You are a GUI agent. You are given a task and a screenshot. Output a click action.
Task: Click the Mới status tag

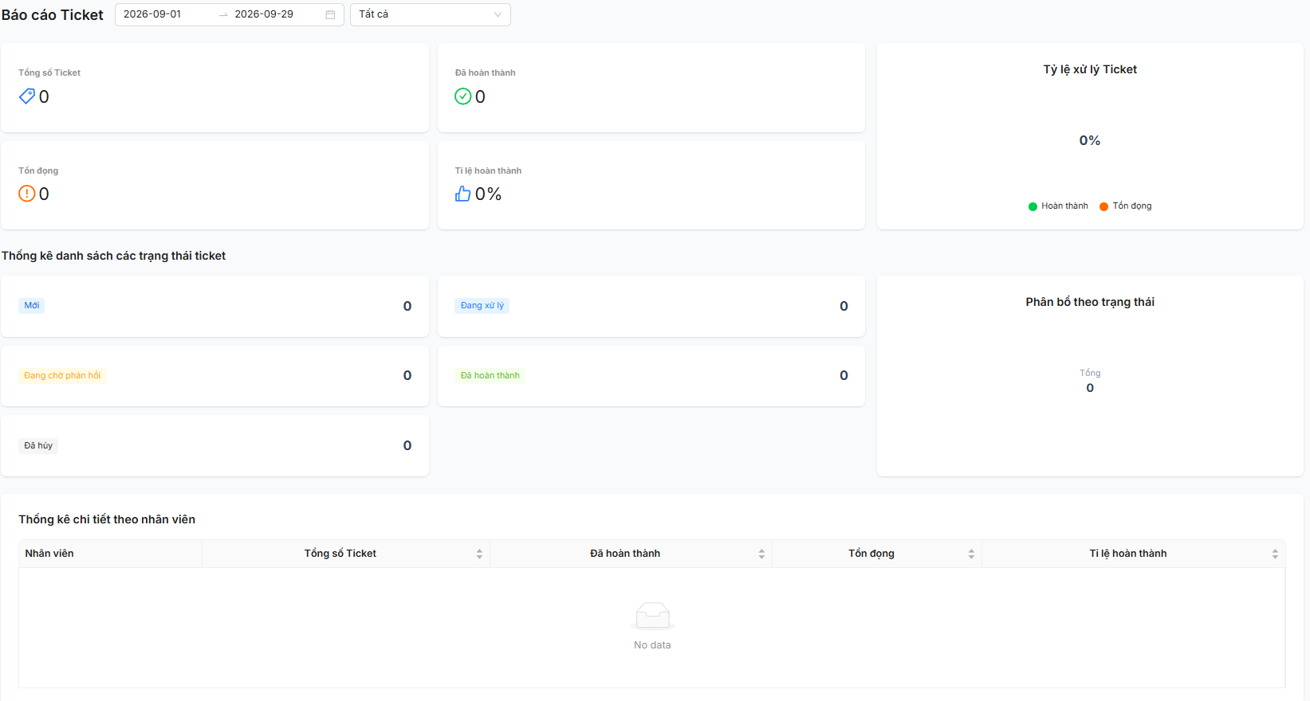coord(32,306)
